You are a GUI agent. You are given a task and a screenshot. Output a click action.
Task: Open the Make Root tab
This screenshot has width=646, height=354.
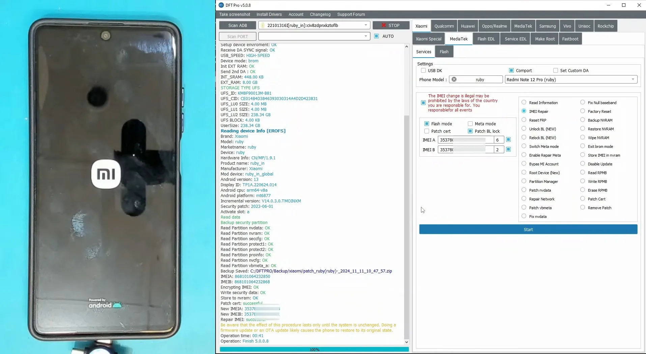pos(545,39)
